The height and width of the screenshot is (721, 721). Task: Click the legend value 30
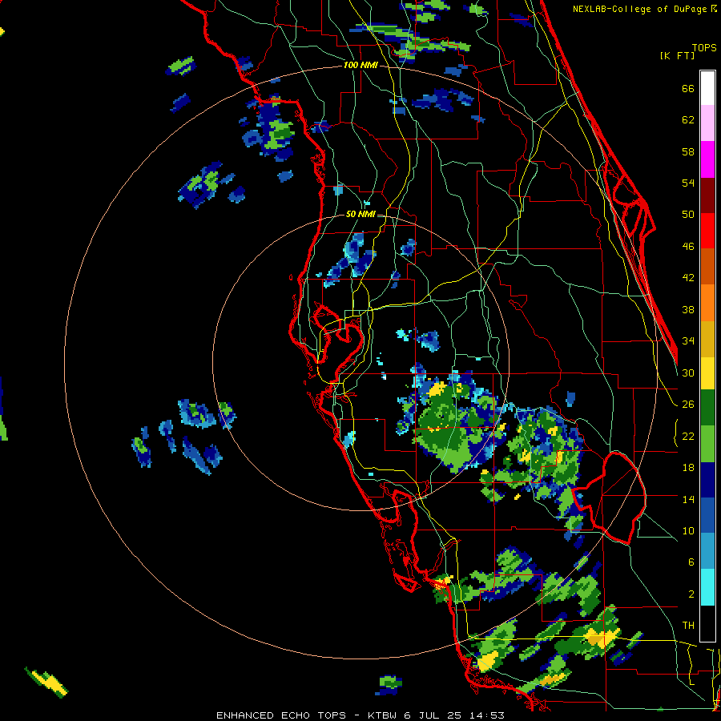click(688, 373)
